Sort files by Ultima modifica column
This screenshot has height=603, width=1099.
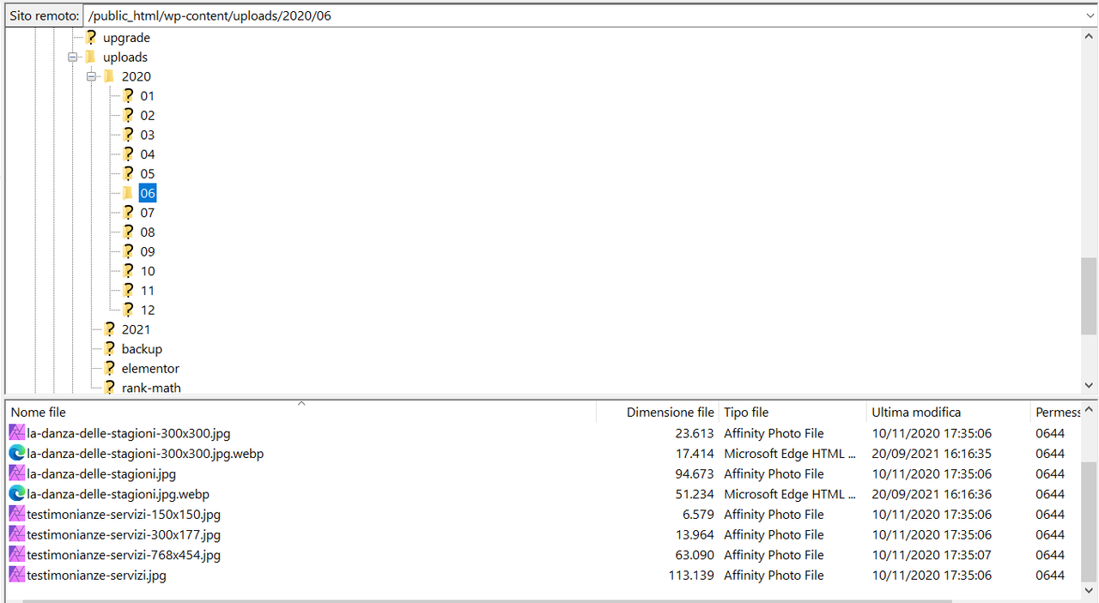tap(948, 413)
